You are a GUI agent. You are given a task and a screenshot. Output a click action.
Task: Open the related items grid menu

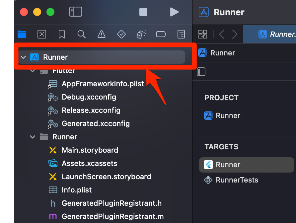point(203,34)
